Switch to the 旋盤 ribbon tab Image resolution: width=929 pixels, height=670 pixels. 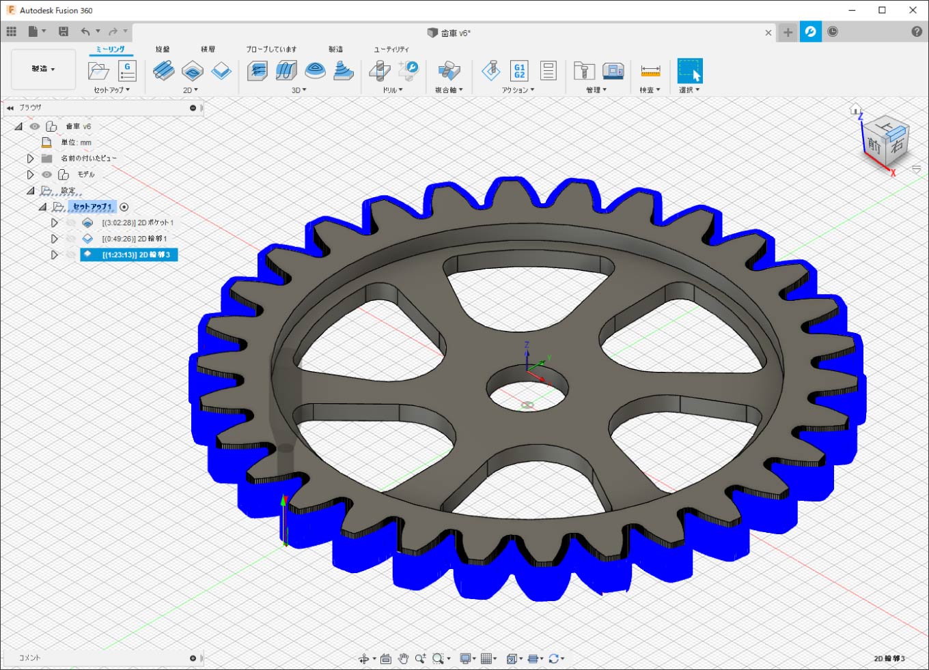point(163,49)
